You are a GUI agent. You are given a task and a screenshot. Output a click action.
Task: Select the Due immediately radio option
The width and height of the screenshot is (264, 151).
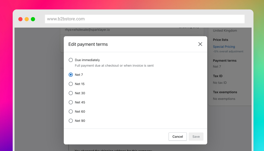pyautogui.click(x=71, y=60)
